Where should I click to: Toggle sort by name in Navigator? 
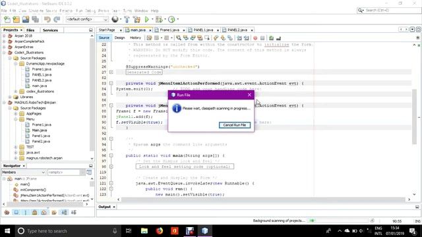click(x=64, y=212)
